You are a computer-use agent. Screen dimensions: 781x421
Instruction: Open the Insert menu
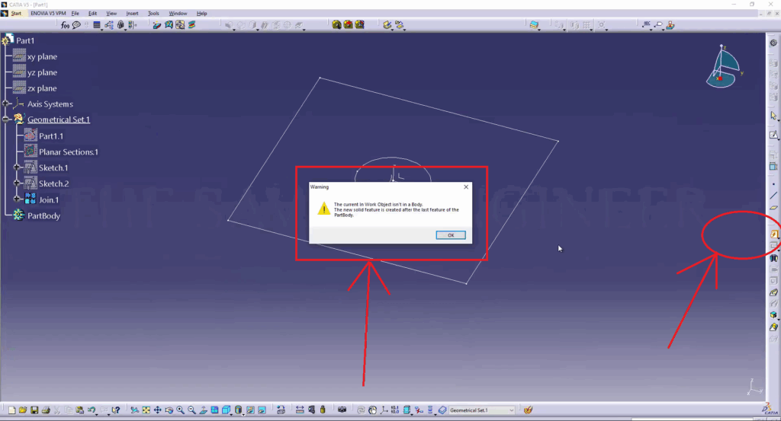132,14
